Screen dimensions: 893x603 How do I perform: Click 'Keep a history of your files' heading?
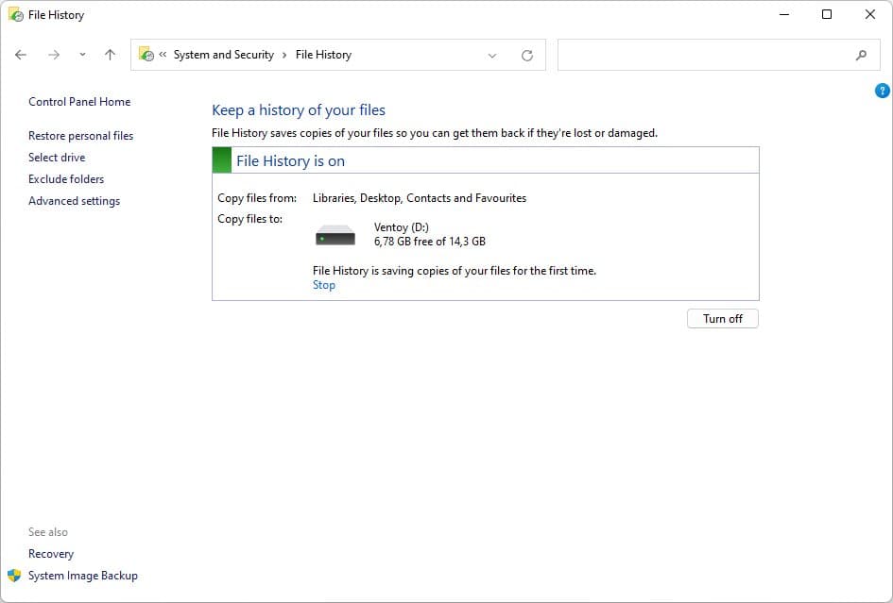299,109
